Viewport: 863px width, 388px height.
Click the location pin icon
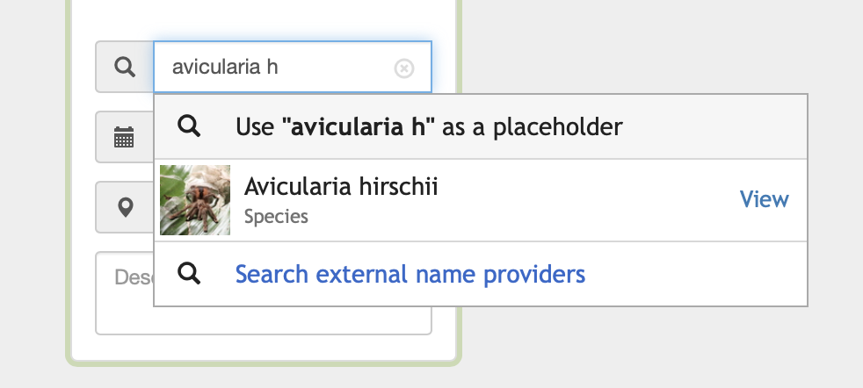pyautogui.click(x=126, y=207)
